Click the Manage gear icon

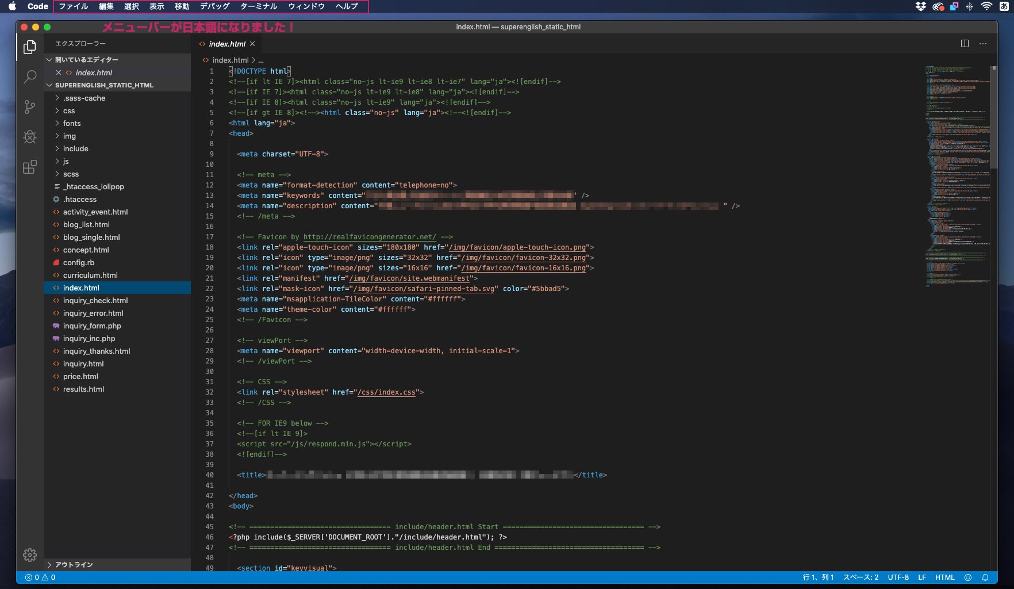(30, 554)
